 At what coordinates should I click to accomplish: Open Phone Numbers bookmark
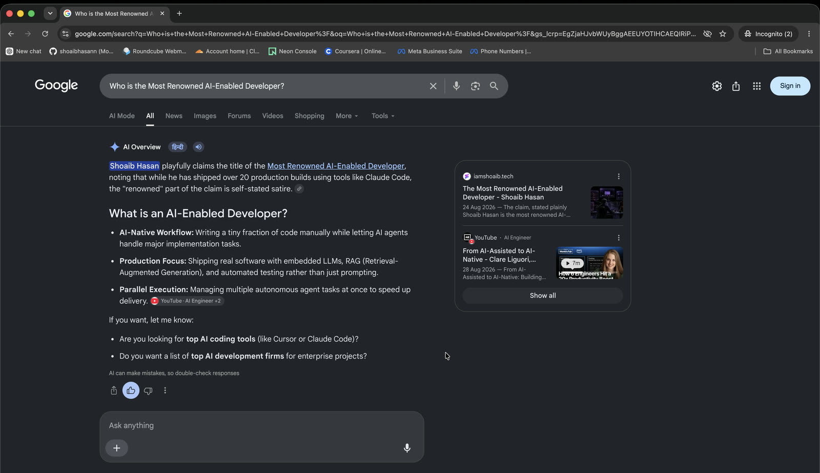(501, 51)
